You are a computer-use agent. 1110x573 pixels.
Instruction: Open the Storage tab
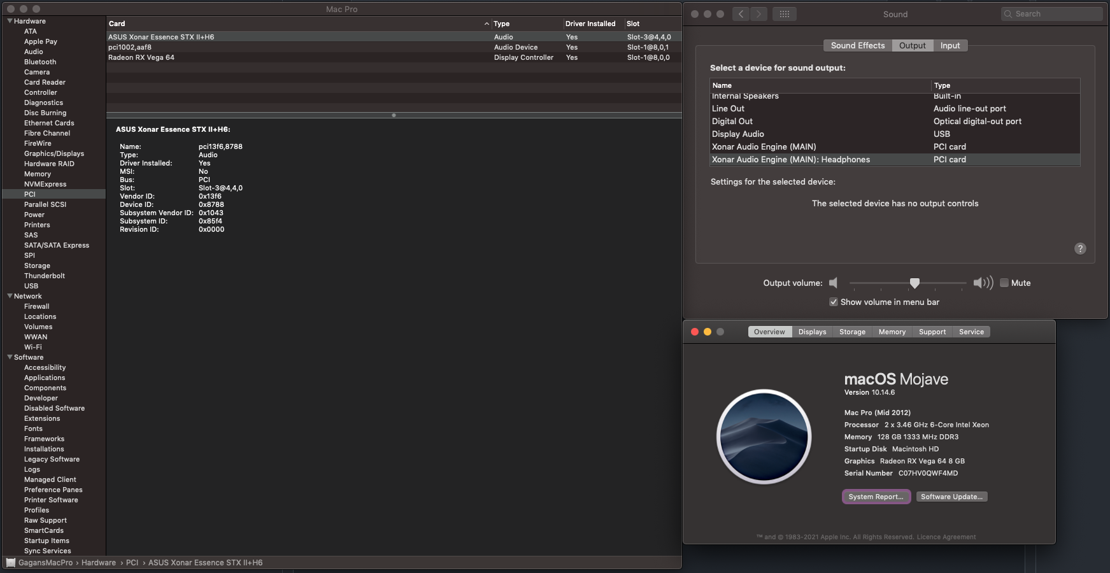pos(852,332)
